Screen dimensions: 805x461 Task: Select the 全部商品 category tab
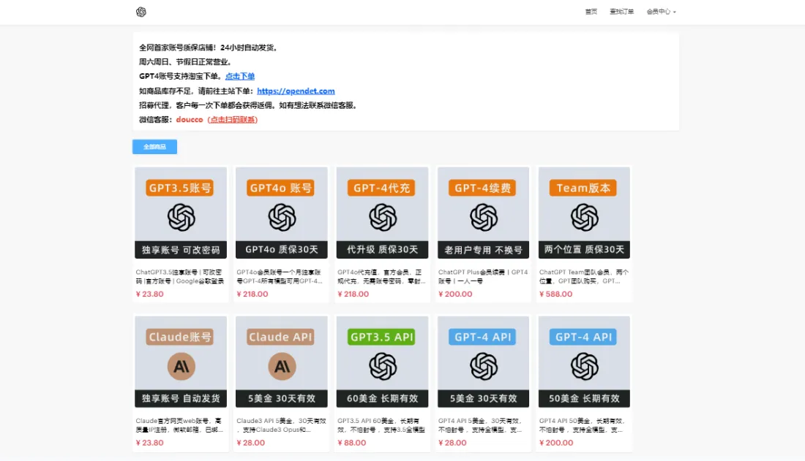click(154, 147)
